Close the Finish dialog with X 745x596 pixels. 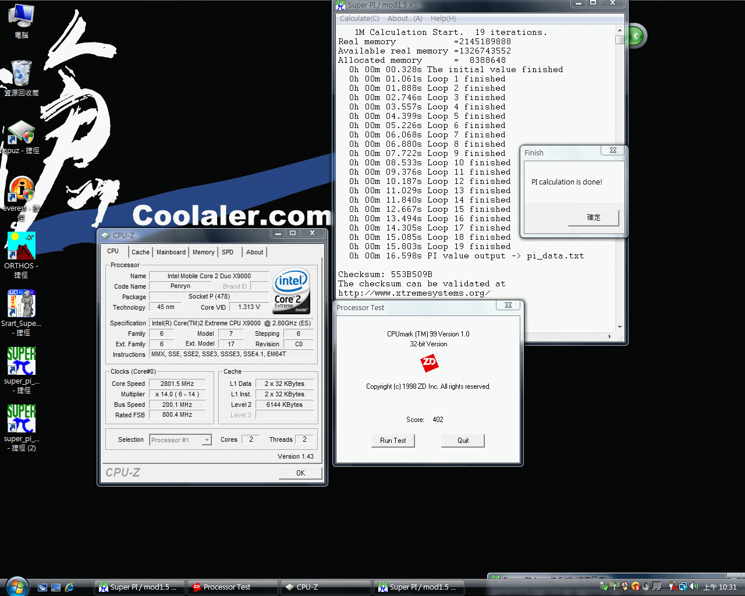coord(613,150)
